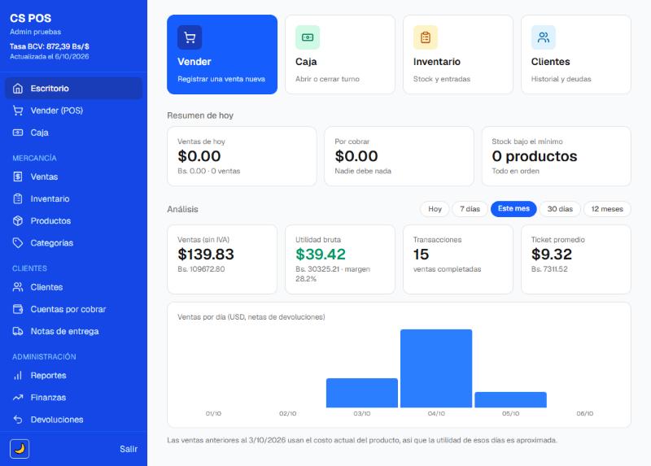Click the house icon beside Escritorio
651x466 pixels.
17,89
